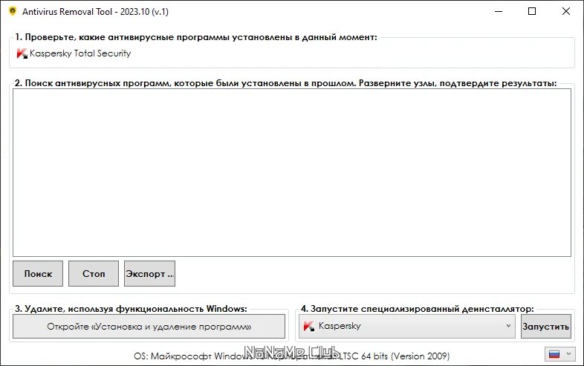Screen dimensions: 584x366
Task: Click the Kaspersky Total Security logo icon
Action: (22, 53)
